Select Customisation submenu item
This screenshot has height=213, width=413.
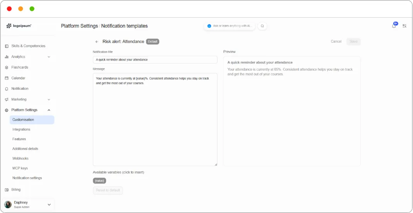[x=32, y=120]
